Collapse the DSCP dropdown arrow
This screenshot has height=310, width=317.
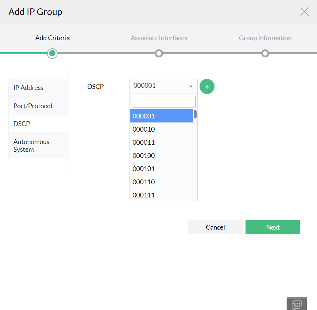pos(191,86)
